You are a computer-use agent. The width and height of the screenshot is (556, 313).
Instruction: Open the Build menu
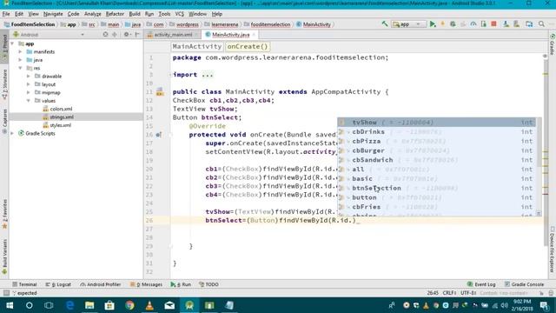[x=135, y=14]
